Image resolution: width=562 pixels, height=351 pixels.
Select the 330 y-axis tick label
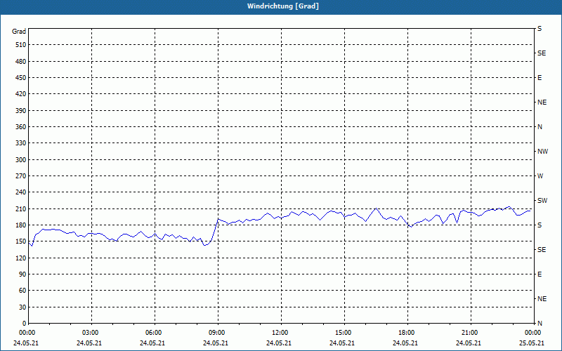(x=21, y=143)
